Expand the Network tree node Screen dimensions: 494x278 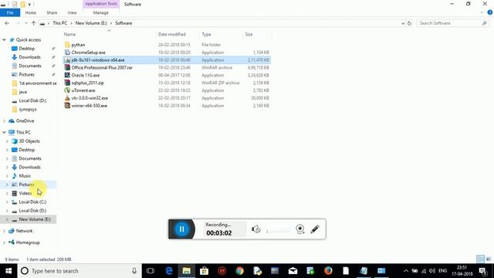(x=4, y=231)
